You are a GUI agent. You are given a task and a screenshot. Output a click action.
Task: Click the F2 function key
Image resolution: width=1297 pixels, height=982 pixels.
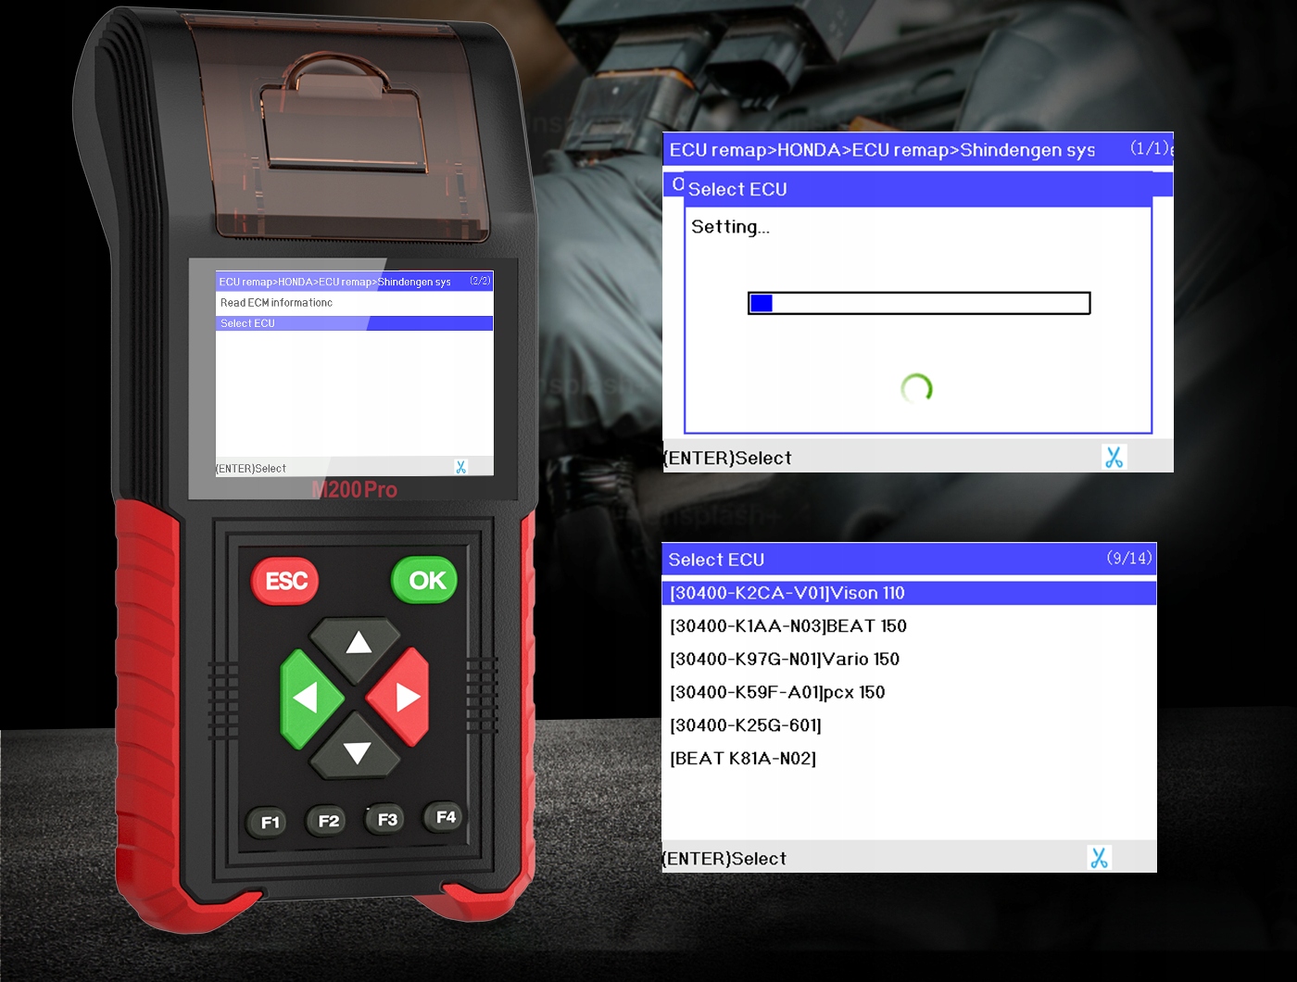click(328, 821)
